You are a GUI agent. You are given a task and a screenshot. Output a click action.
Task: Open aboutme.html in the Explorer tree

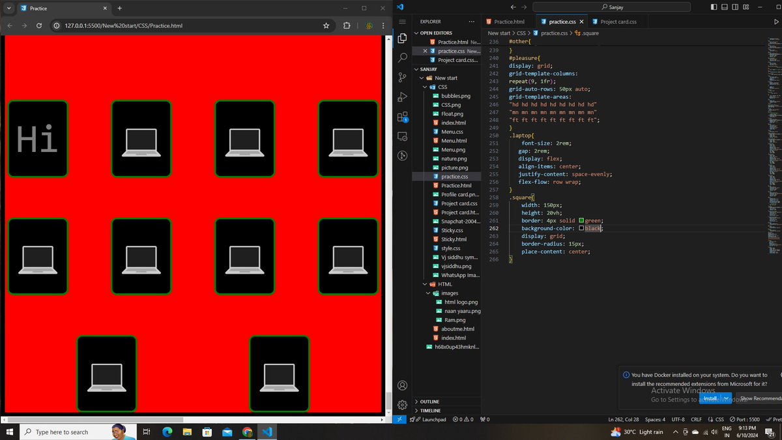(x=457, y=329)
